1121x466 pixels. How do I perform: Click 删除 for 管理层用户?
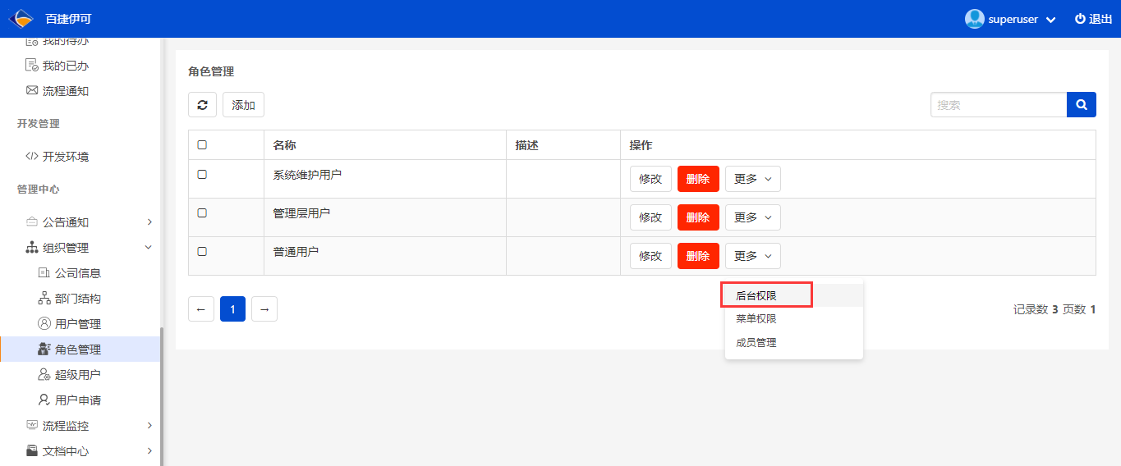(698, 217)
